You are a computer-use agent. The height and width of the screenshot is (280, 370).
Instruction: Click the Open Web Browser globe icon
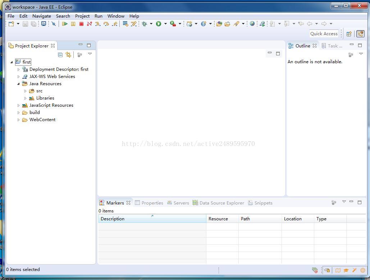(252, 24)
